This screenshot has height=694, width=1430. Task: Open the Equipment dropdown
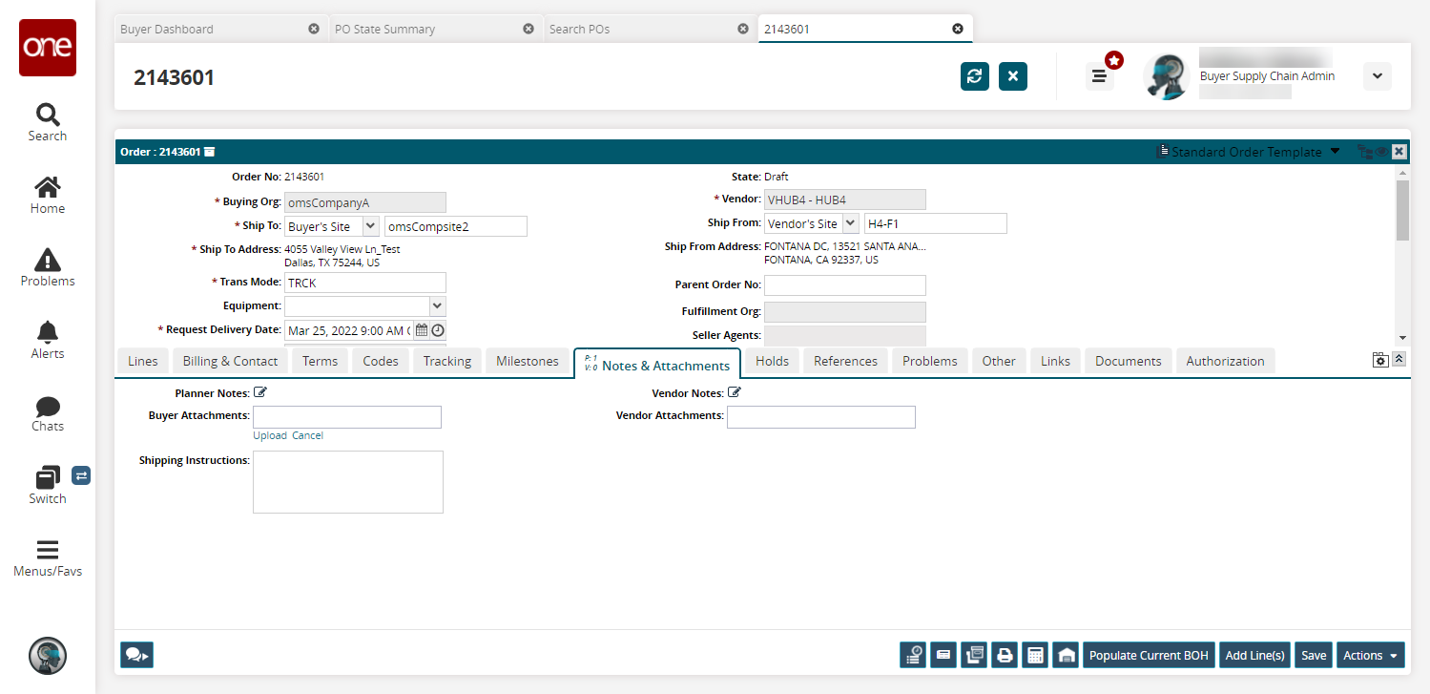click(x=437, y=306)
